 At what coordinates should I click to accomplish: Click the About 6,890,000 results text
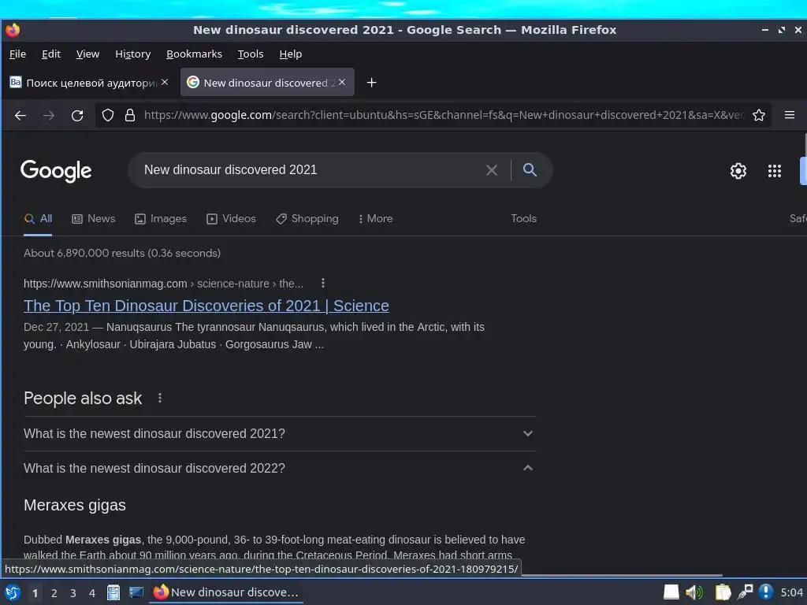[122, 253]
